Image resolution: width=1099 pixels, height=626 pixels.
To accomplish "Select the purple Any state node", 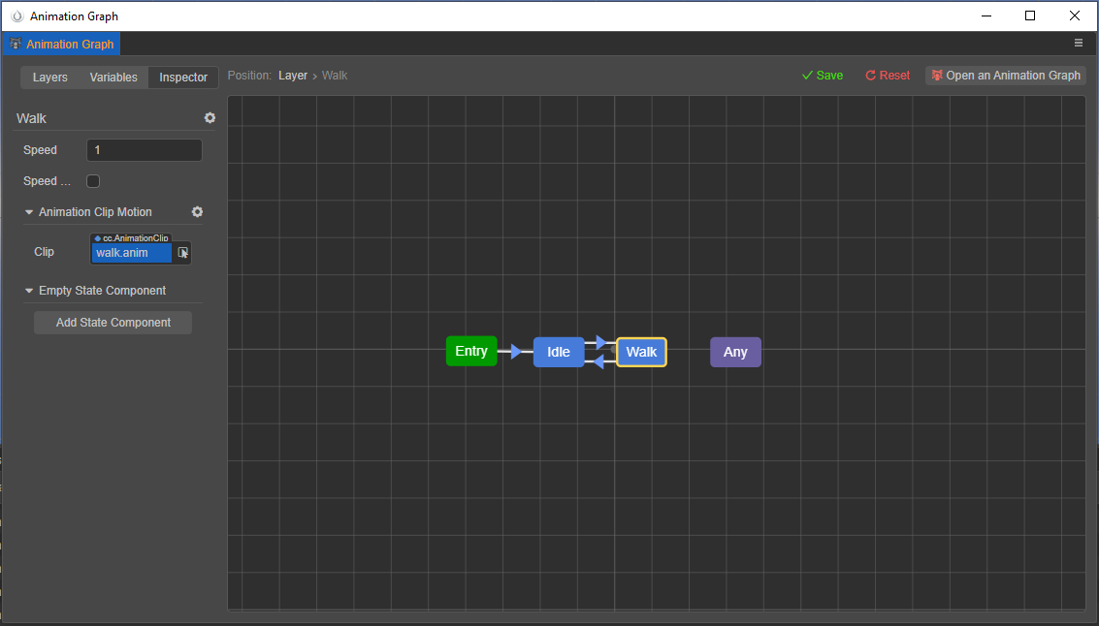I will [735, 352].
